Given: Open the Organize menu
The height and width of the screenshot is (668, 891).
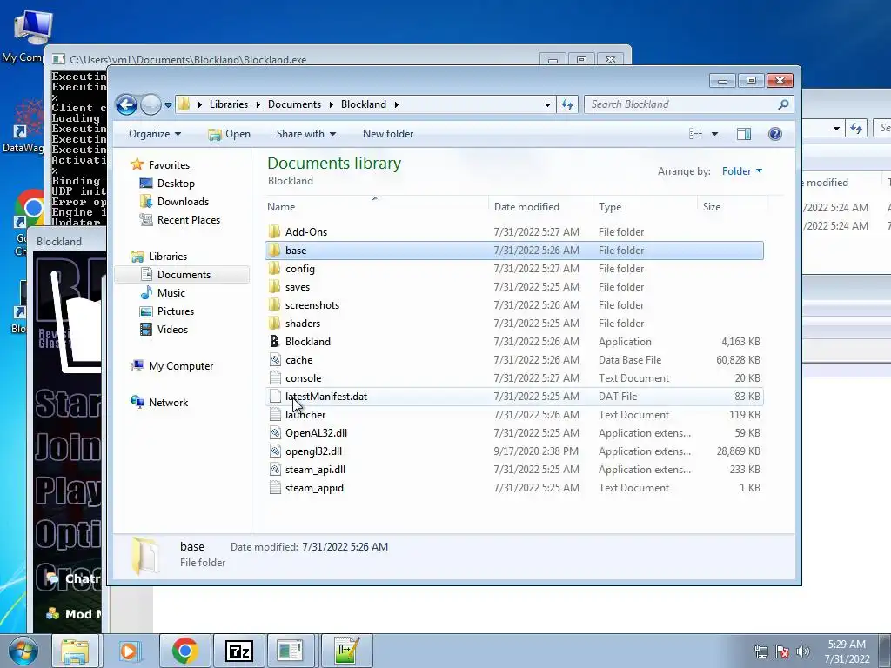Looking at the screenshot, I should pyautogui.click(x=155, y=134).
